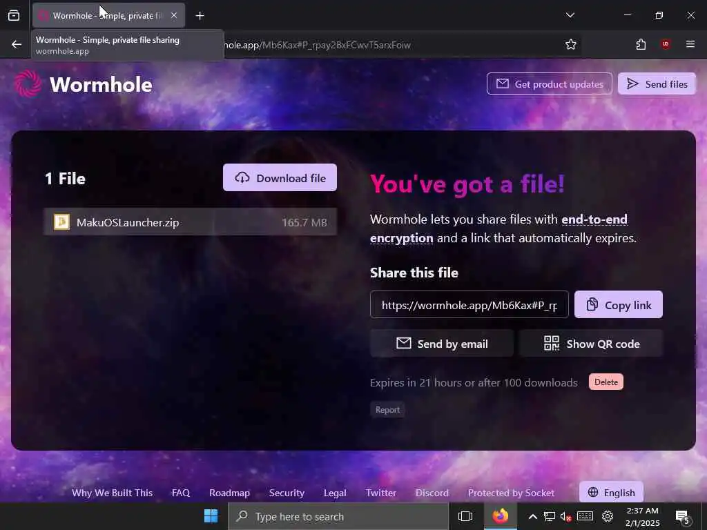Open the touch keyboard tray icon
Viewport: 707px width, 530px height.
pyautogui.click(x=585, y=516)
